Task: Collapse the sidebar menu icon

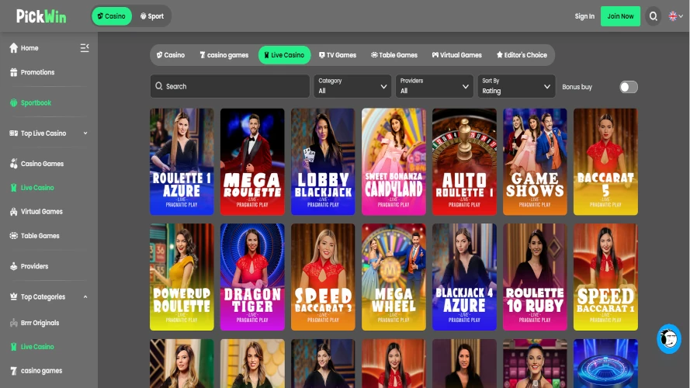Action: [x=85, y=48]
